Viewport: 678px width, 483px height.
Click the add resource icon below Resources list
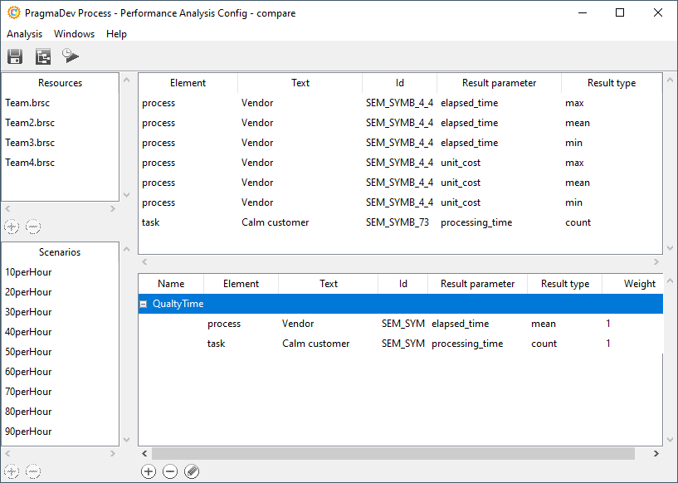12,227
